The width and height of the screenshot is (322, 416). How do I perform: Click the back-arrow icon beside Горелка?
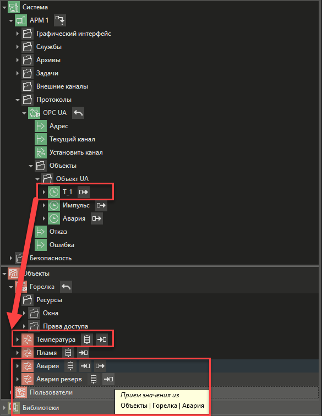(66, 287)
